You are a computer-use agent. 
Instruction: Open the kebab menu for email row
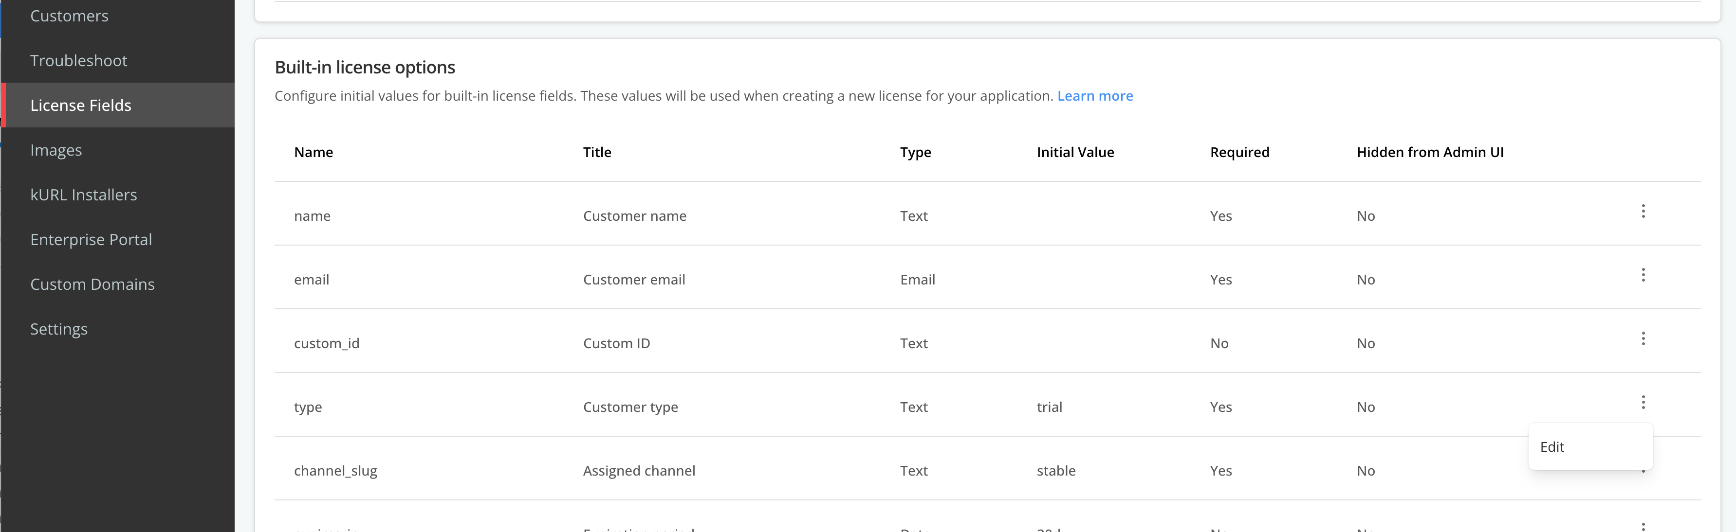point(1643,275)
